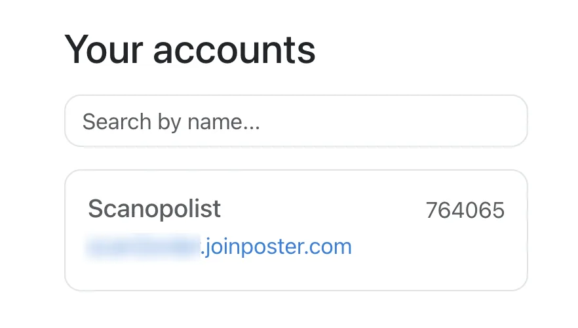Click the blurred subdomain of the account URL

click(x=143, y=247)
